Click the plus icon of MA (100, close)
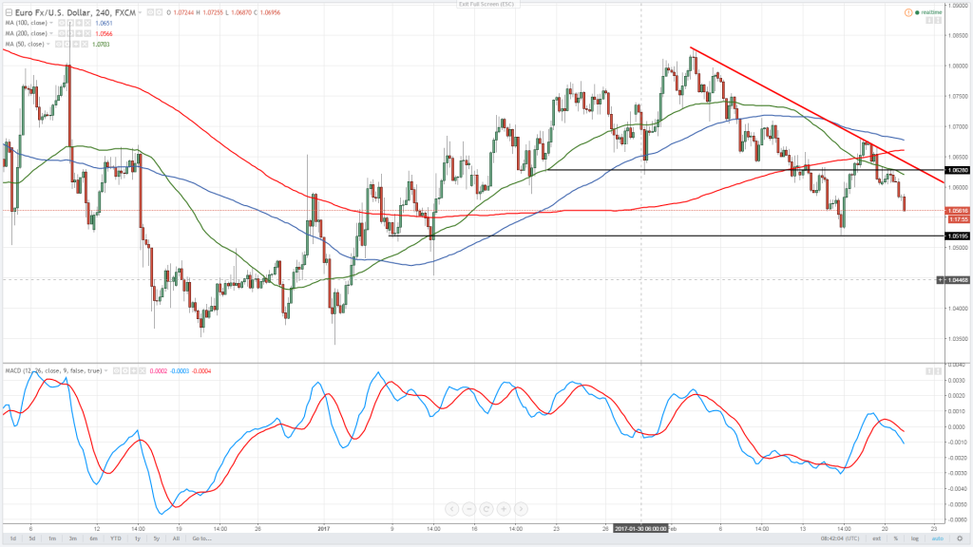The height and width of the screenshot is (547, 973). [79, 23]
